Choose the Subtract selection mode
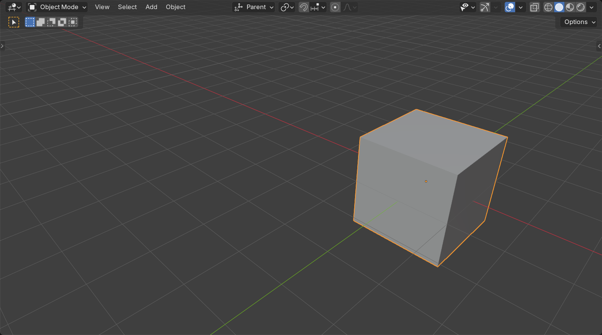 pyautogui.click(x=51, y=22)
